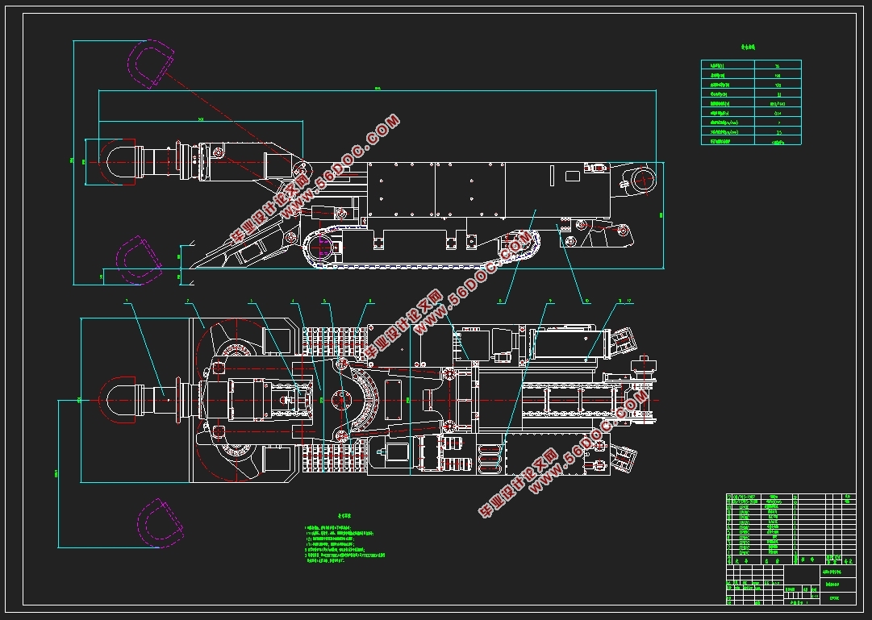This screenshot has width=872, height=620.
Task: Select part balloon number 4 label
Action: tap(293, 301)
